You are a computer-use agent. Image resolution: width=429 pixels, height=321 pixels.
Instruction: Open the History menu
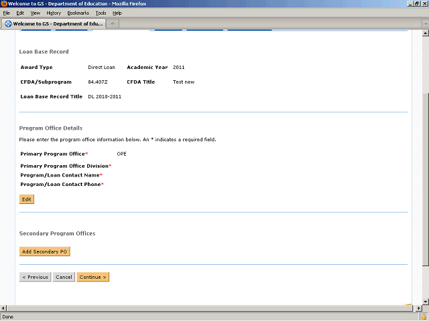click(x=54, y=13)
